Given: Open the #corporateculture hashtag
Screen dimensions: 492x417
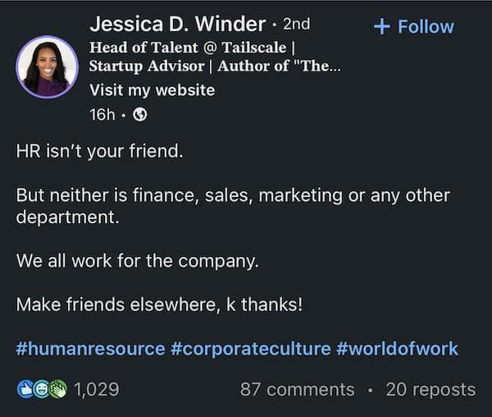Looking at the screenshot, I should [250, 348].
